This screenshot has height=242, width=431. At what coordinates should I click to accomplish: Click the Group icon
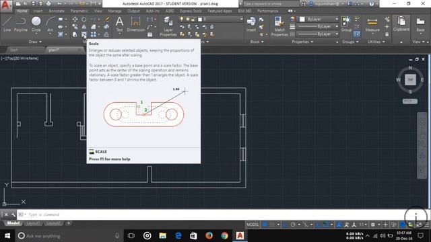pos(346,24)
